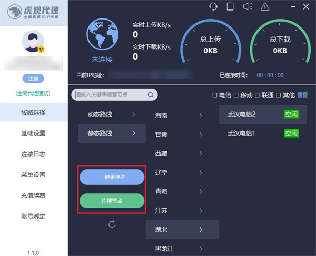The height and width of the screenshot is (256, 316).
Task: Click the 连接节点 button
Action: click(x=112, y=201)
